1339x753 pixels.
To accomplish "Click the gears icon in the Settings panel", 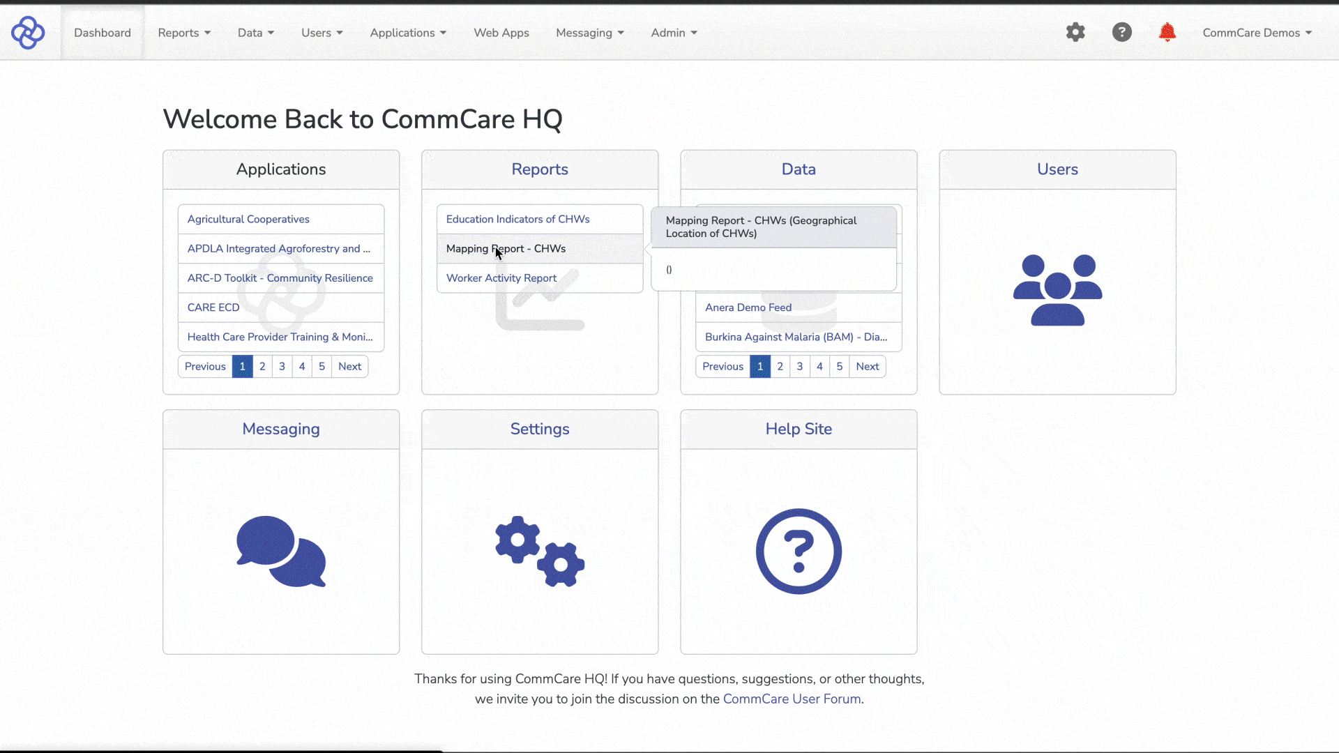I will (x=539, y=551).
